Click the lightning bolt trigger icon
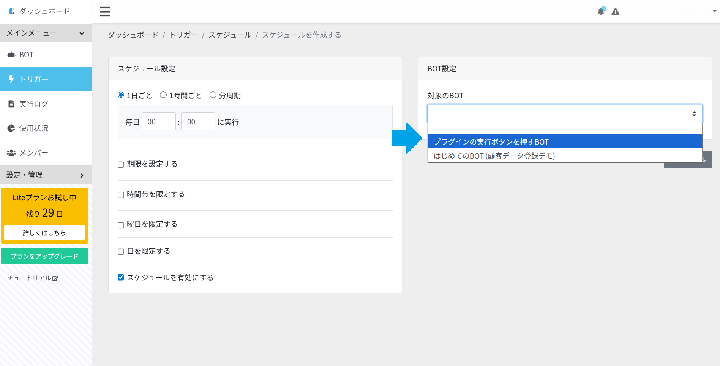Viewport: 720px width, 366px height. pyautogui.click(x=11, y=79)
